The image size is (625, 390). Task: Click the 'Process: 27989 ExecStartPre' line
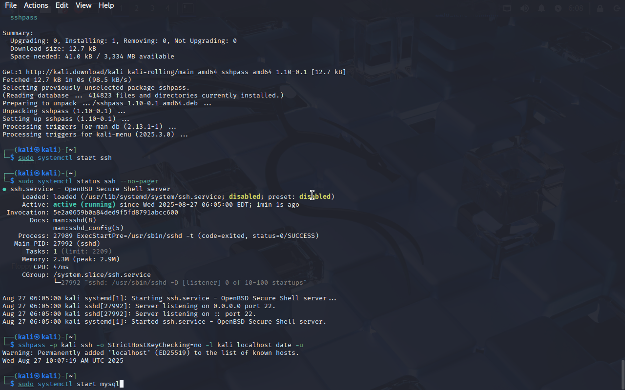[168, 236]
